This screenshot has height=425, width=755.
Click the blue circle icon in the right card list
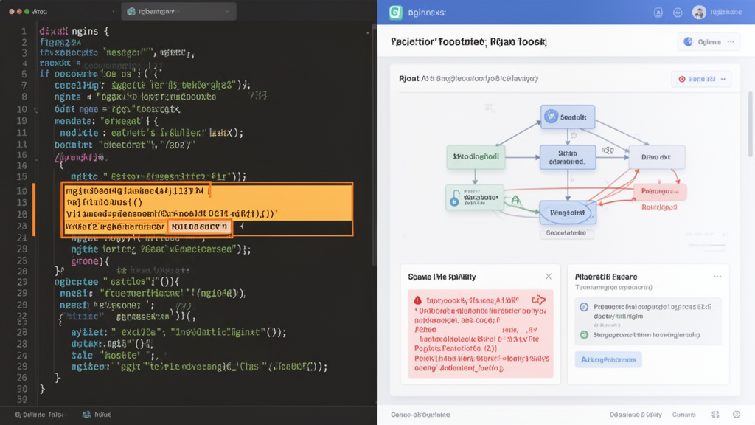pyautogui.click(x=584, y=307)
